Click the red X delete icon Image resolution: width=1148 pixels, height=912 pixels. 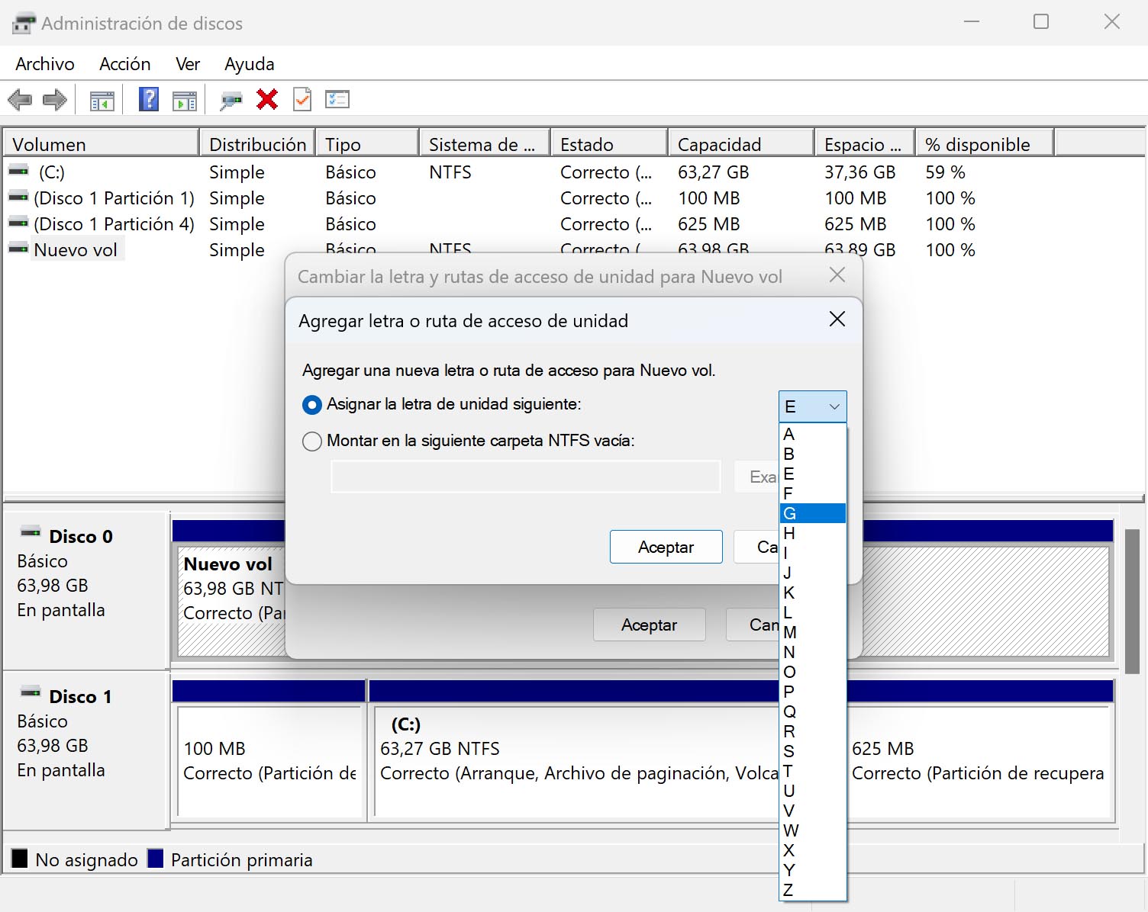tap(267, 100)
